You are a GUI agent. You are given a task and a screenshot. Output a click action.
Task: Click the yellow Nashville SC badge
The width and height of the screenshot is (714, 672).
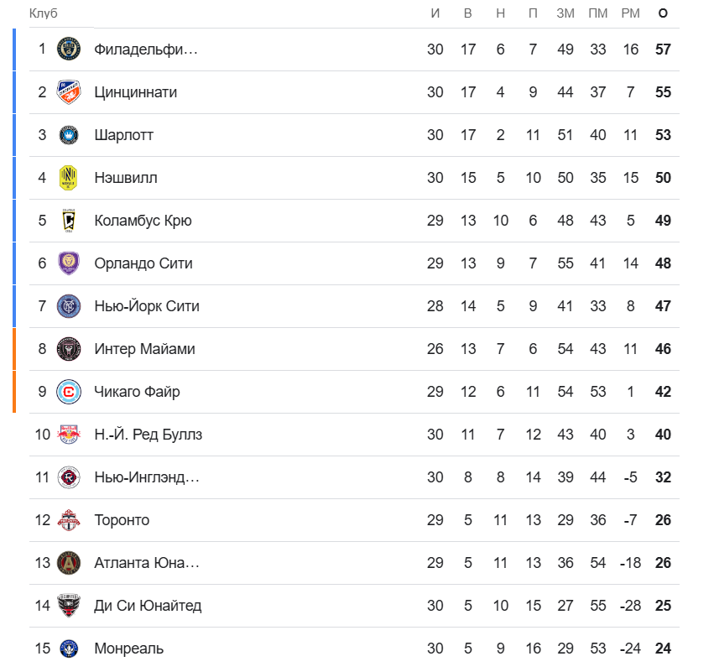pyautogui.click(x=69, y=178)
